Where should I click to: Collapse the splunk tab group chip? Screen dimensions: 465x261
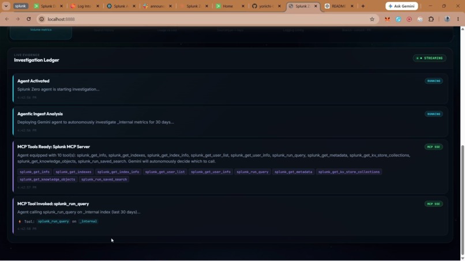click(20, 6)
